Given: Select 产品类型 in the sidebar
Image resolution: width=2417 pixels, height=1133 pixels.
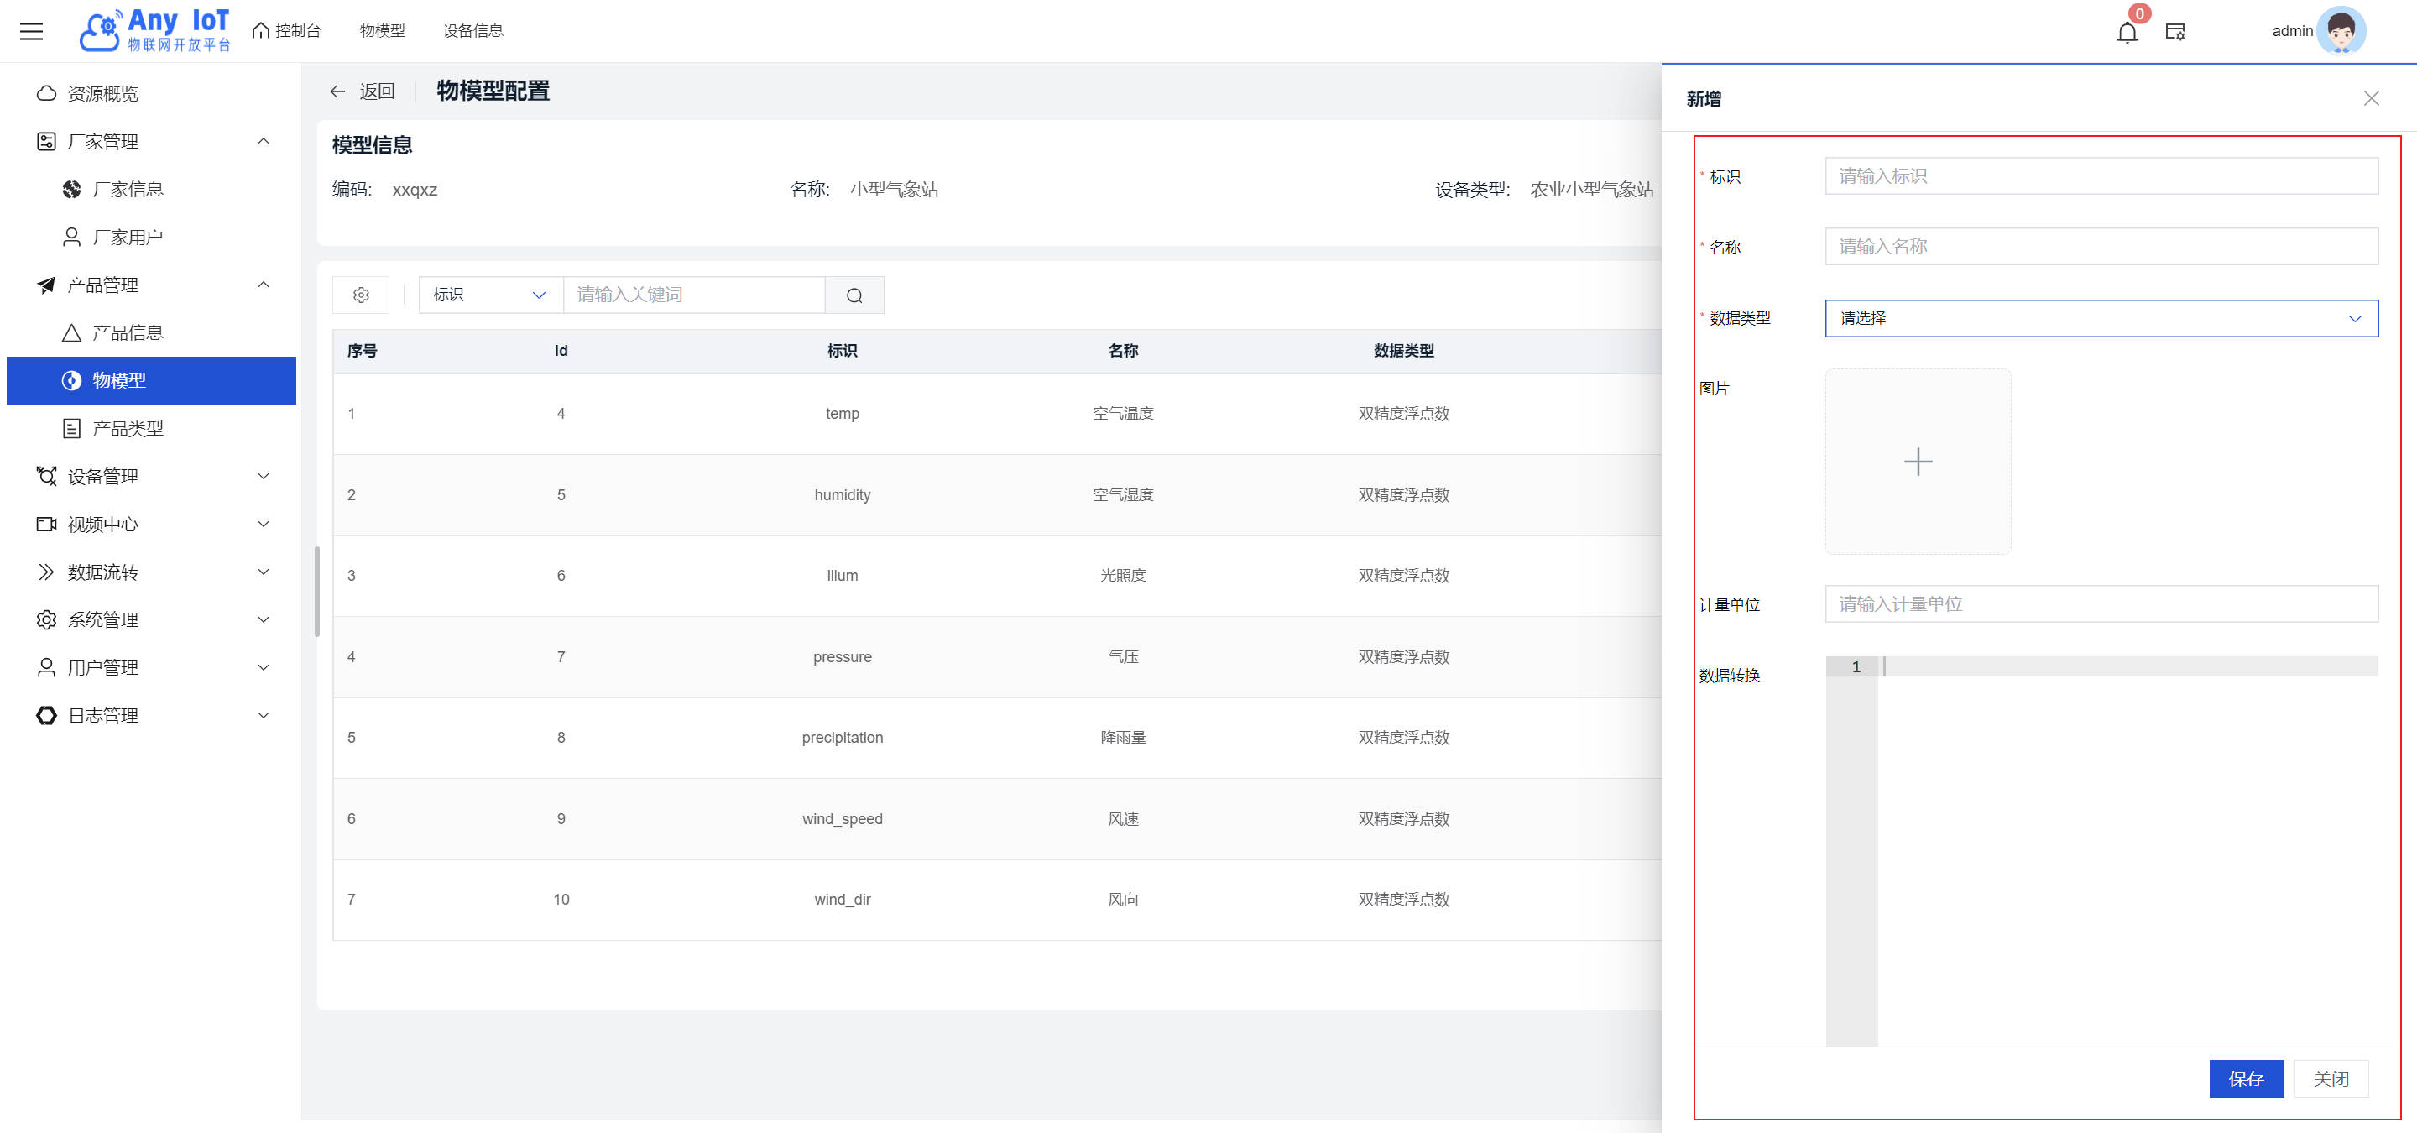Looking at the screenshot, I should tap(128, 429).
